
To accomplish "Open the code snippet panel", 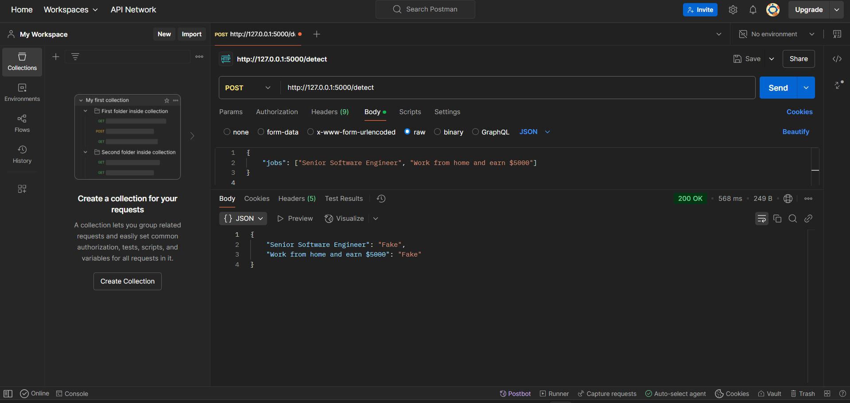I will click(x=837, y=59).
